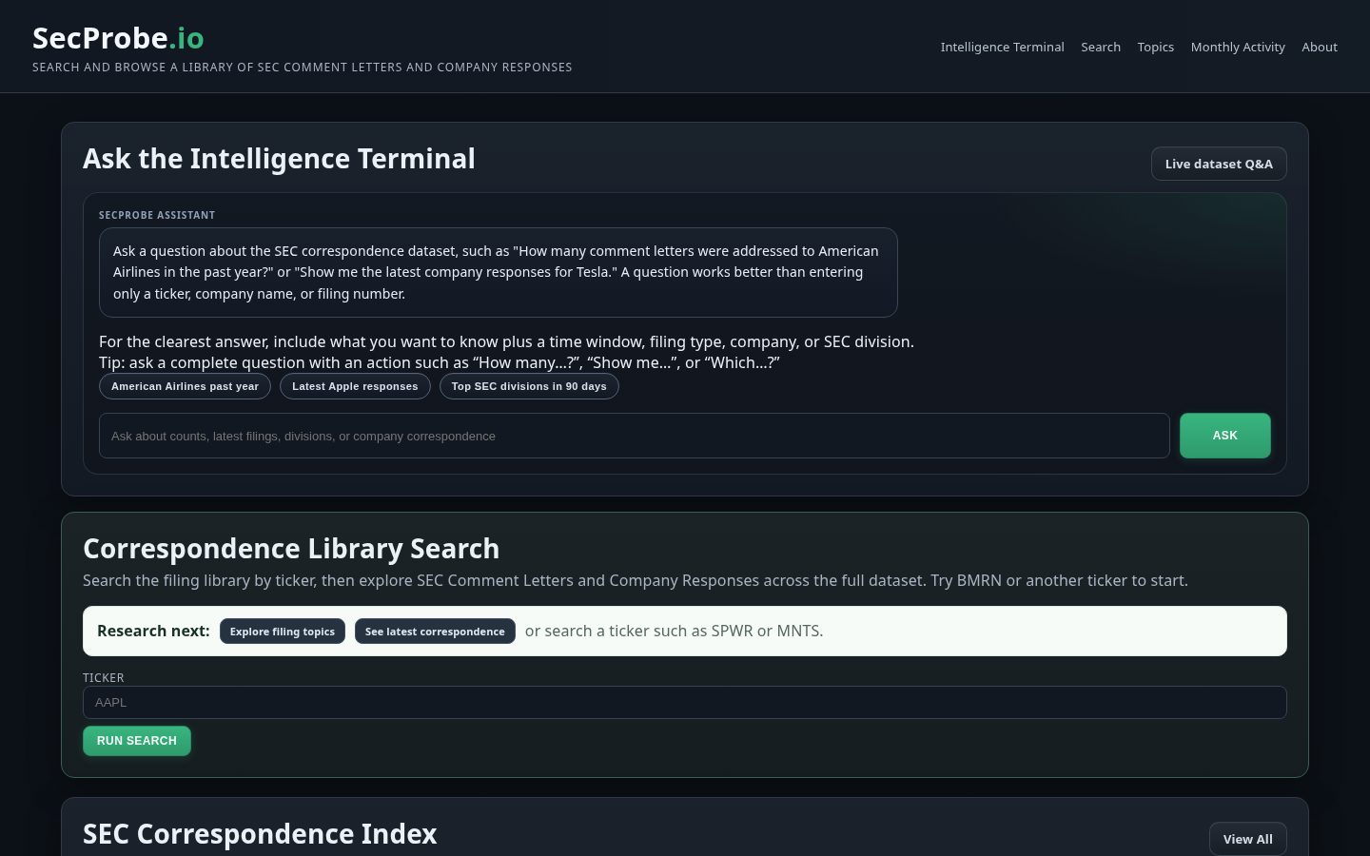
Task: Focus the TICKER input field
Action: [685, 702]
